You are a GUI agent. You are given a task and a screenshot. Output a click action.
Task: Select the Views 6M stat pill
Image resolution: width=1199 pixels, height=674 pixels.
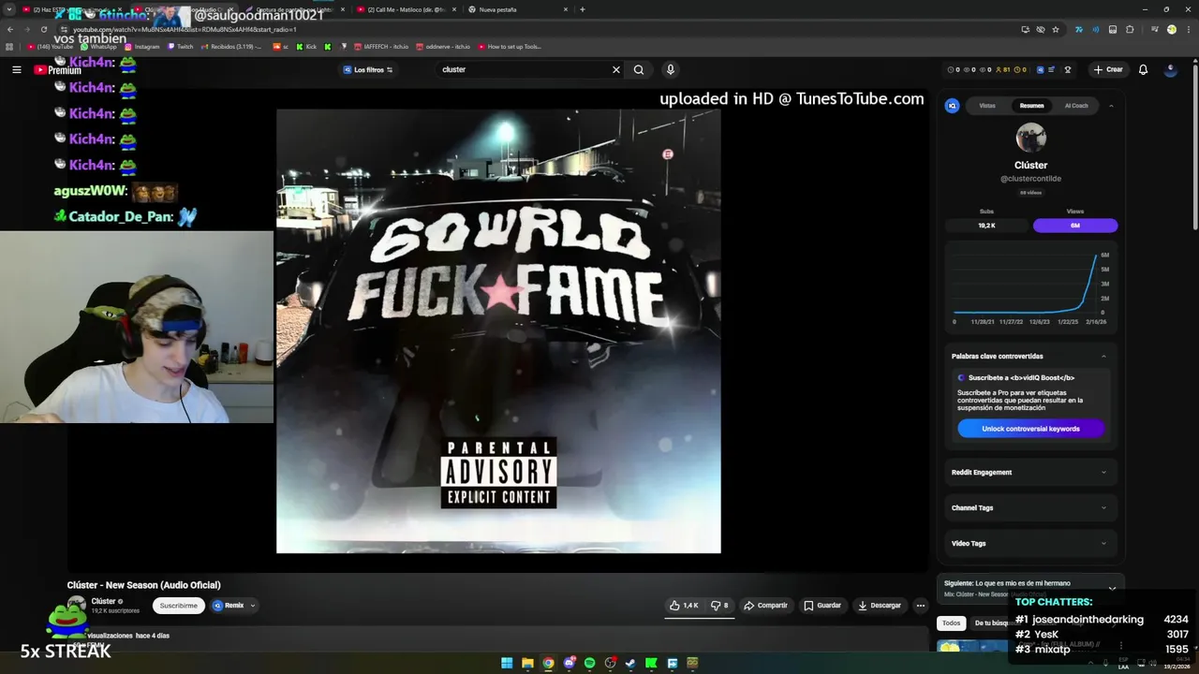click(1075, 226)
